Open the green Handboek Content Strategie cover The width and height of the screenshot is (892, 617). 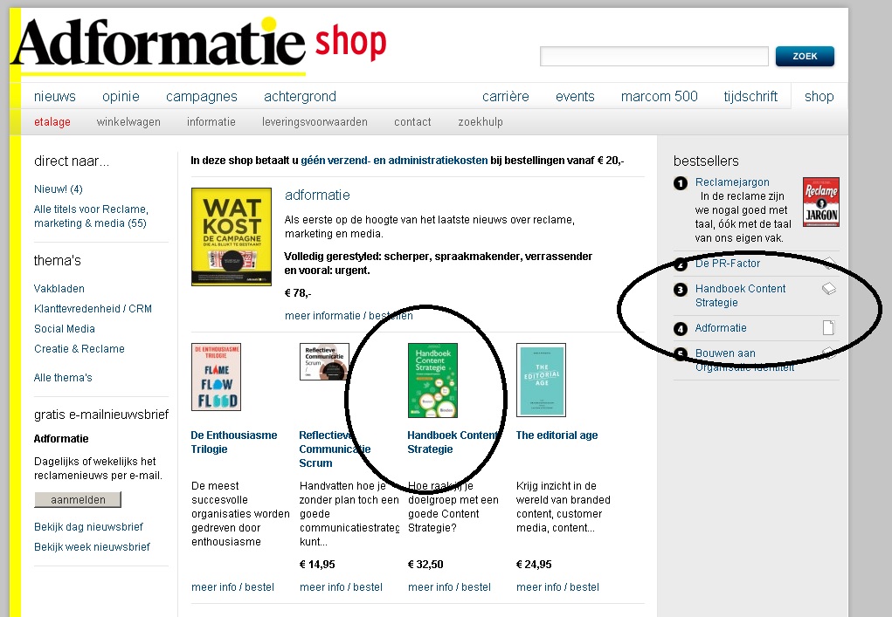point(433,380)
